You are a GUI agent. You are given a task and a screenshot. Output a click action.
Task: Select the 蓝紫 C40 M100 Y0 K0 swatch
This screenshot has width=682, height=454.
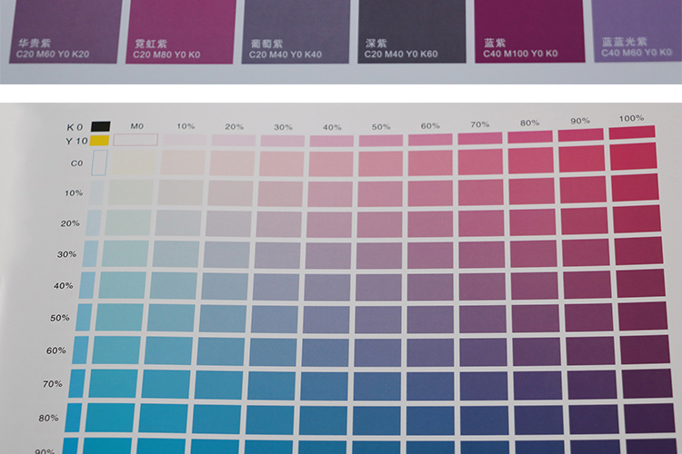point(529,31)
